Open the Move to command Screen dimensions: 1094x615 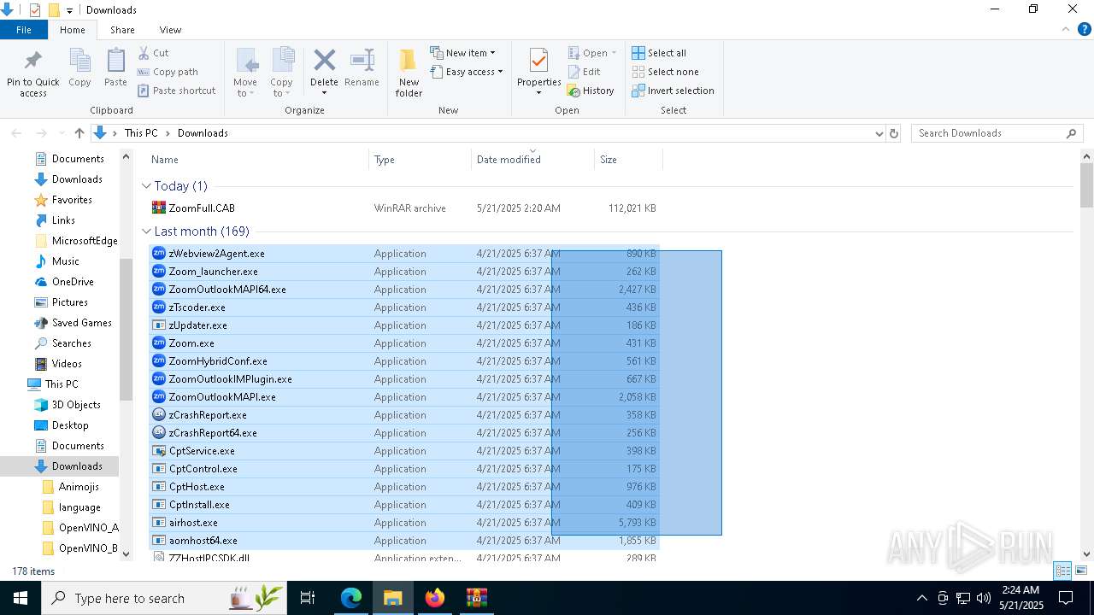(245, 73)
